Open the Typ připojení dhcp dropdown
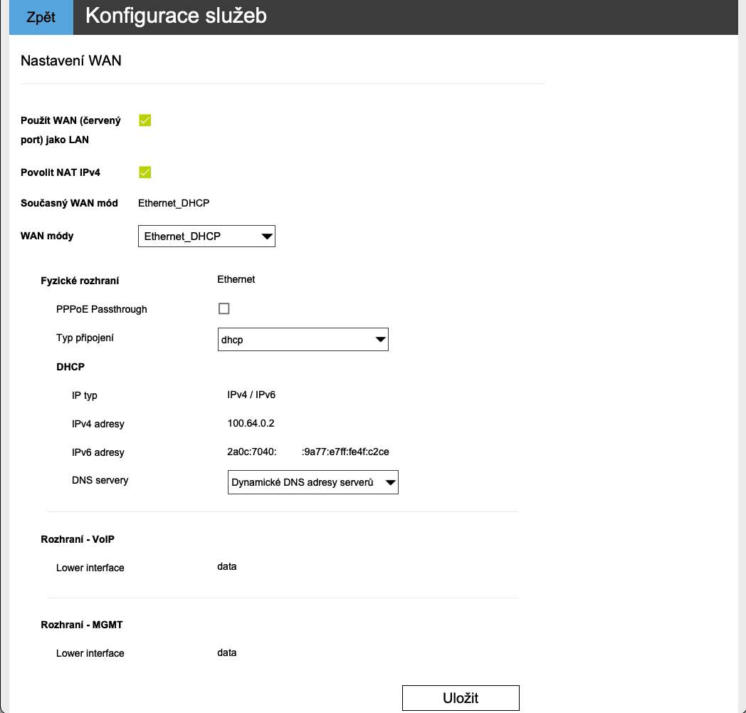The height and width of the screenshot is (713, 746). (303, 339)
